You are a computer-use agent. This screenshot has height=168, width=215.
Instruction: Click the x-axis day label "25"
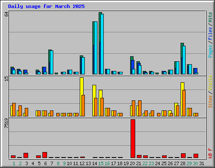point(164,163)
